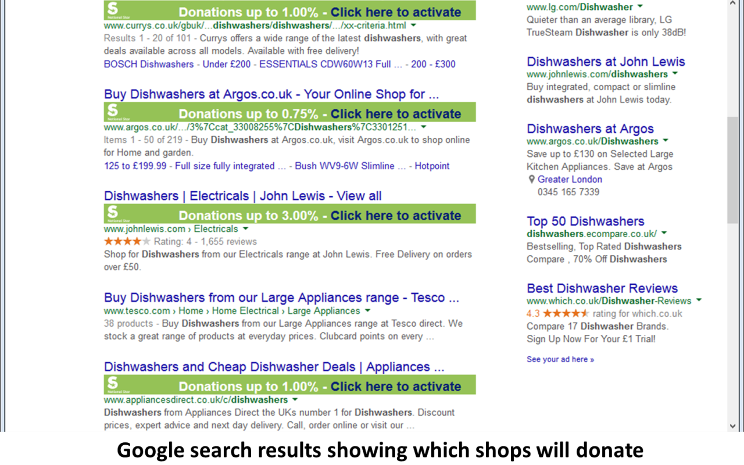Open 'Hotpoint' Argos sitelink
This screenshot has height=465, width=744.
coord(432,166)
